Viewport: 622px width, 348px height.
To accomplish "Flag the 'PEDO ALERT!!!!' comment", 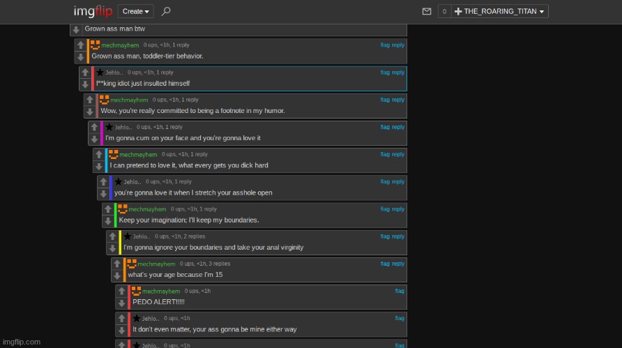I will [x=400, y=291].
